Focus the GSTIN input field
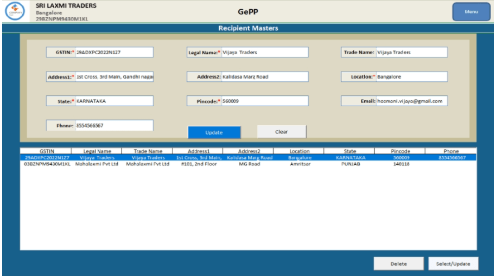496x277 pixels. [x=114, y=52]
